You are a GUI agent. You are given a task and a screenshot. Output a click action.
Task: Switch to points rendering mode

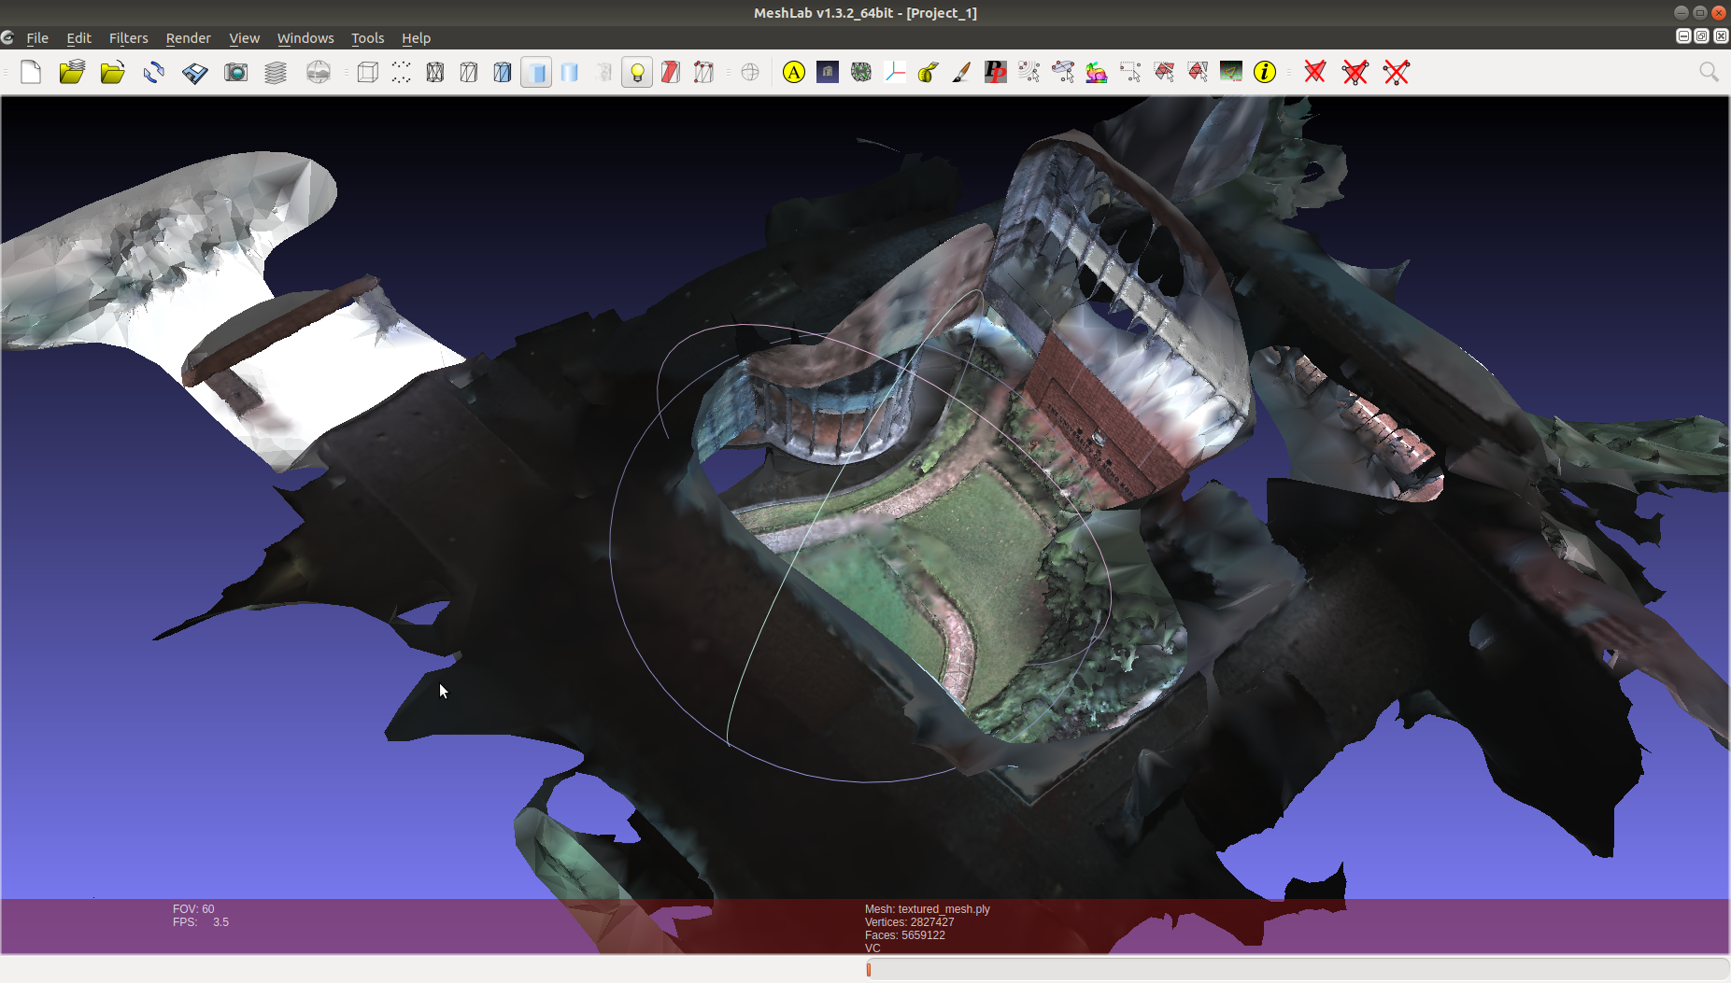click(x=401, y=72)
